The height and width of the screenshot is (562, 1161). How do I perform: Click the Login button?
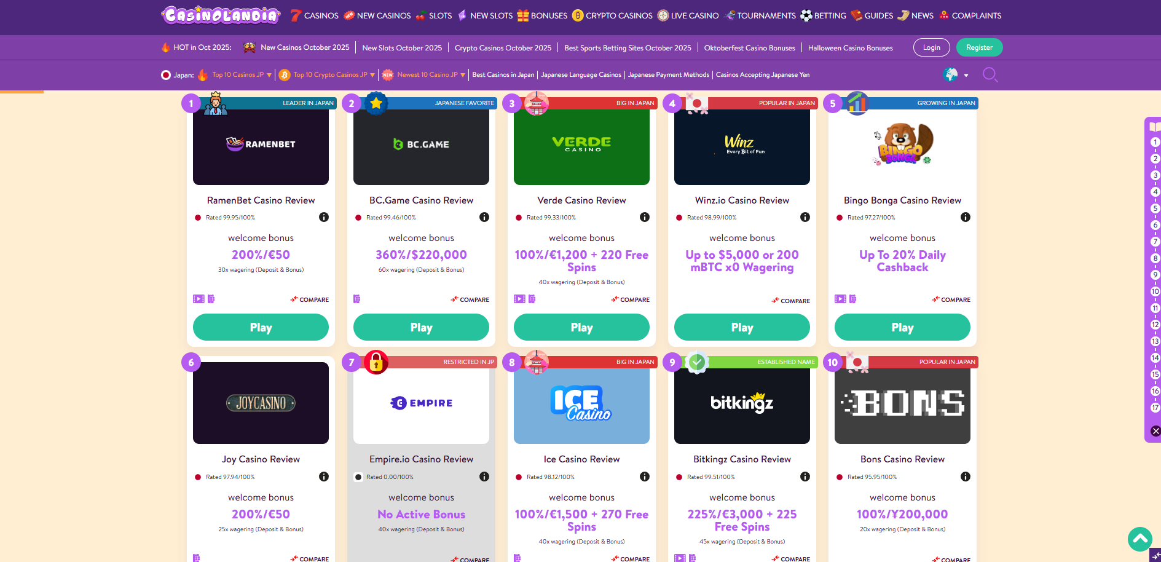tap(932, 47)
